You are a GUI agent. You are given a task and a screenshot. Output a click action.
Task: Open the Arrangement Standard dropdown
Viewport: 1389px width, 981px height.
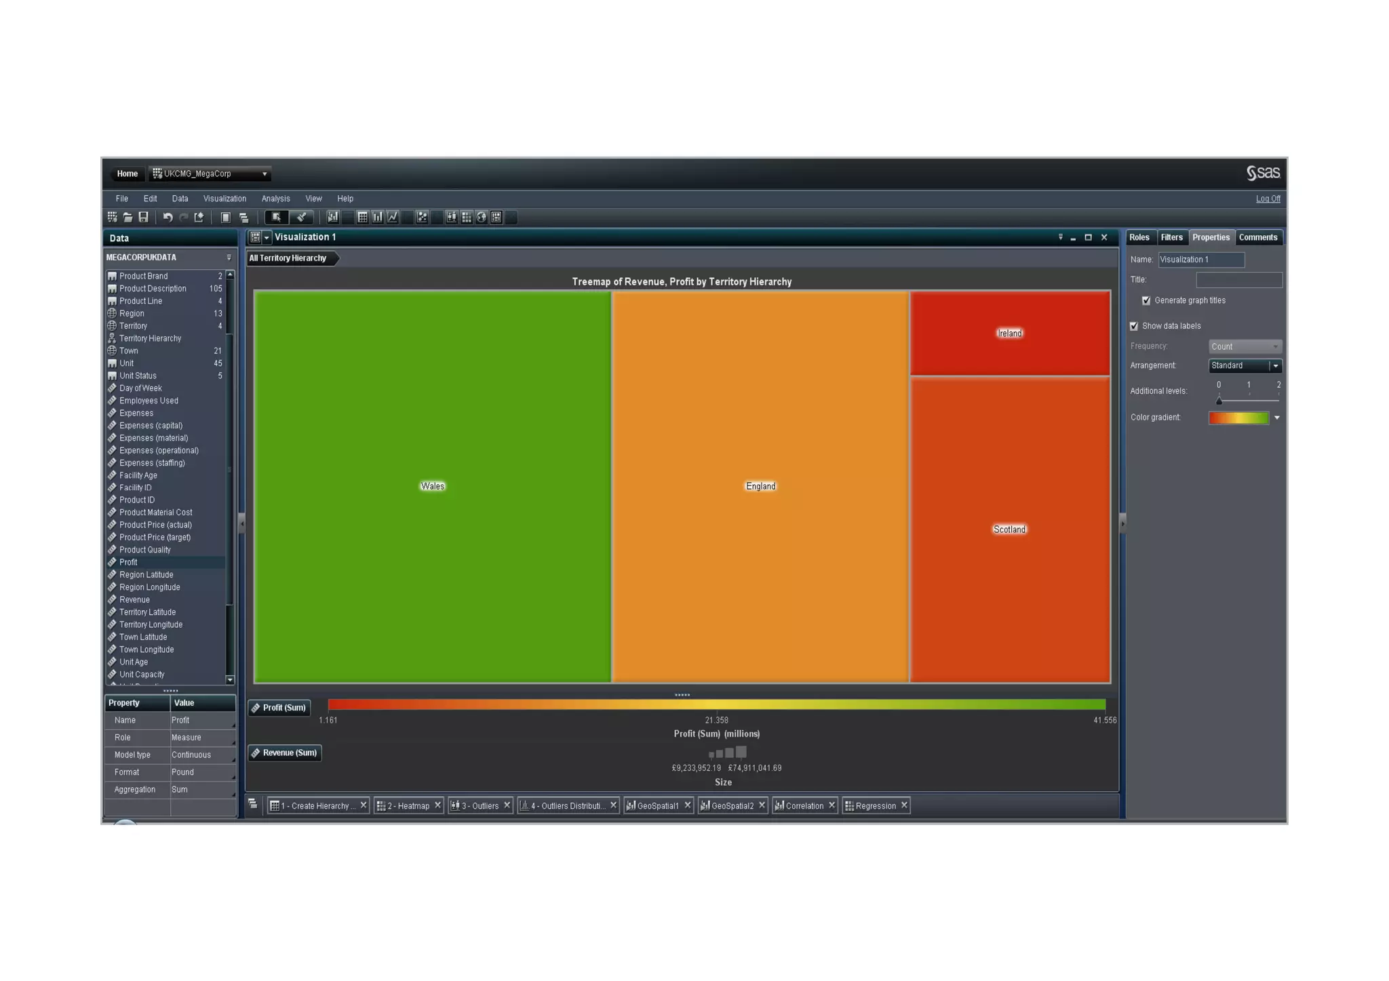pos(1275,366)
